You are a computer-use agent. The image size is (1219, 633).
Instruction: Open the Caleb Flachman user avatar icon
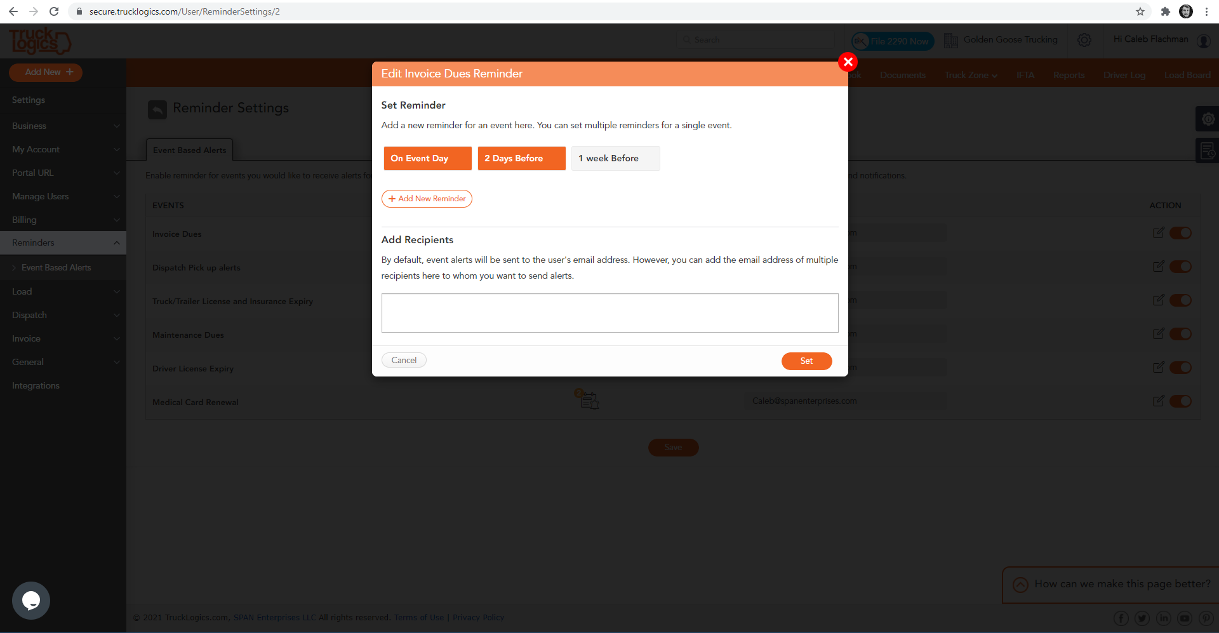1204,41
